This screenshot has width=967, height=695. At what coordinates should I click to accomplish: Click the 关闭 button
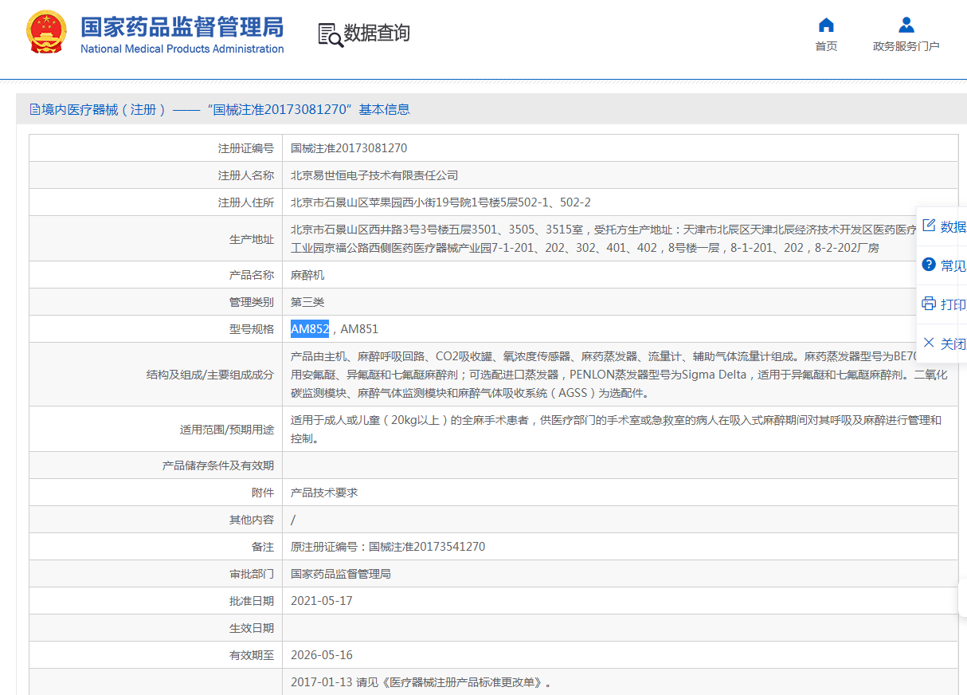953,344
